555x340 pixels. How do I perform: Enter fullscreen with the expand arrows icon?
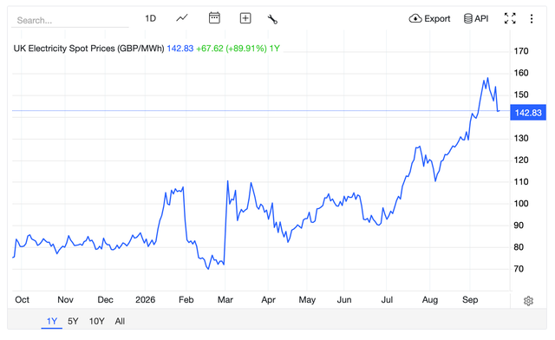510,18
